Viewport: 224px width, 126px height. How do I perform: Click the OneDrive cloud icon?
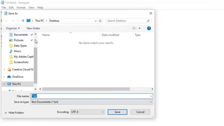tap(9, 77)
